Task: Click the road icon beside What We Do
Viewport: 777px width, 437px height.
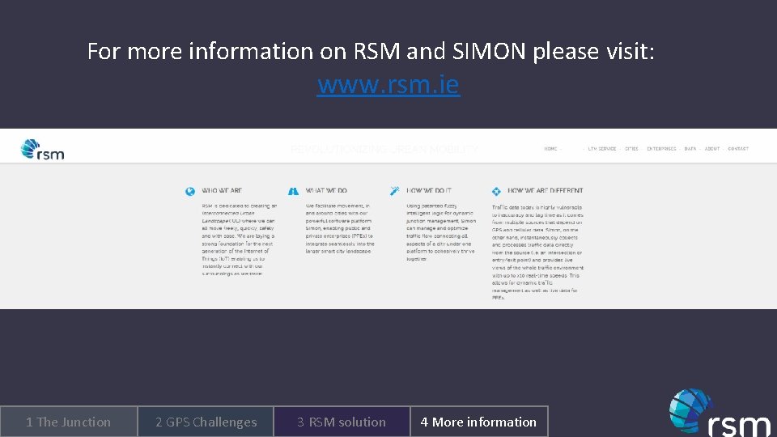Action: point(293,191)
